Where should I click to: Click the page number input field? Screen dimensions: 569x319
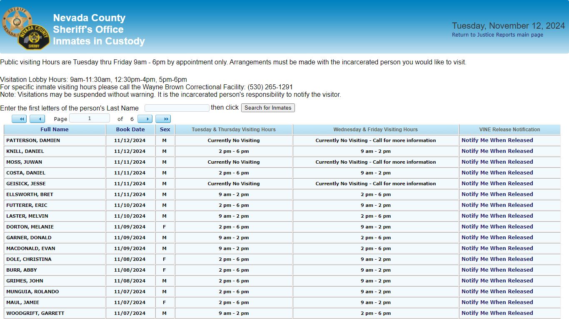[90, 118]
